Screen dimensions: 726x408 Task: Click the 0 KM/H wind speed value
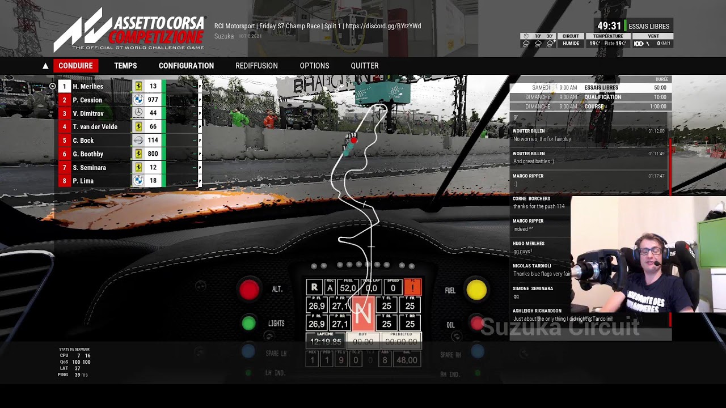(x=664, y=44)
